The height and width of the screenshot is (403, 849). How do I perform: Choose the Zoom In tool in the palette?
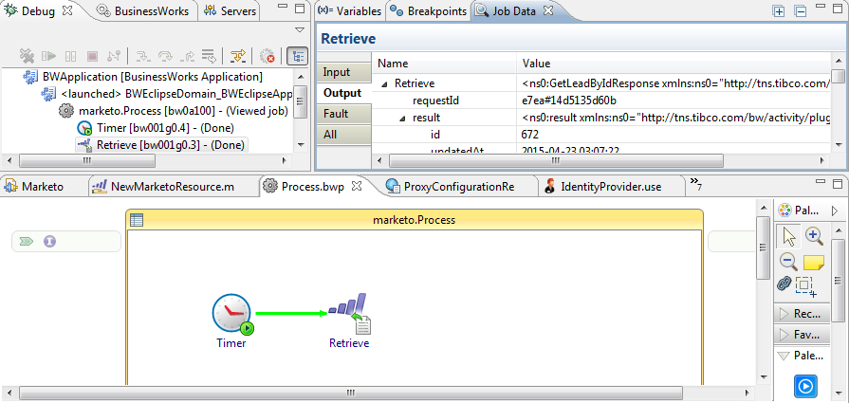(814, 236)
